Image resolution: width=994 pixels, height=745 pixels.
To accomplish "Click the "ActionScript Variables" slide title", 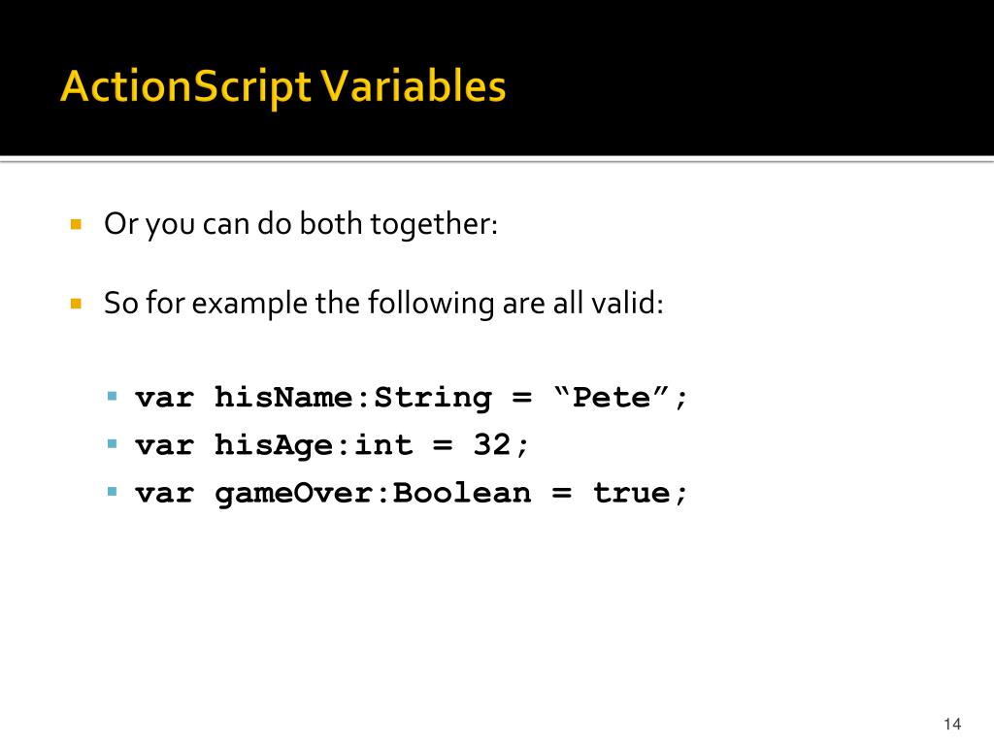I will tap(282, 87).
